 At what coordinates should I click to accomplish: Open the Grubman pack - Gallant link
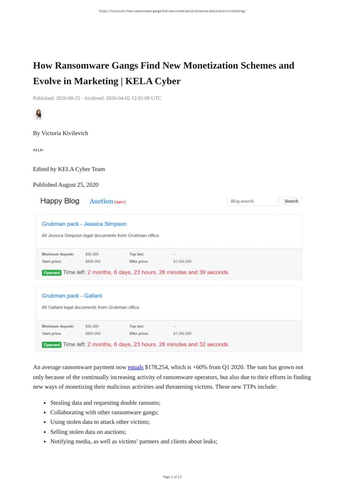[x=72, y=296]
